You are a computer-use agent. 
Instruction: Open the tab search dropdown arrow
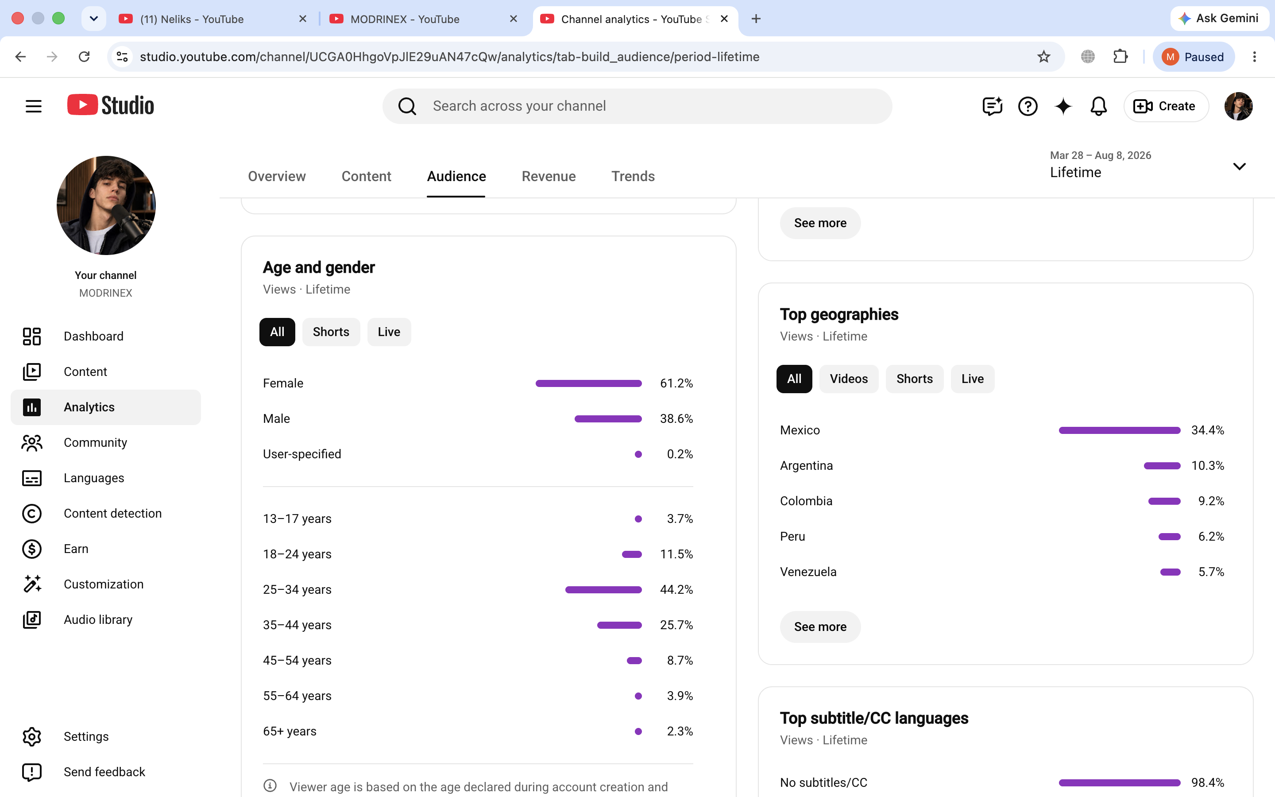[94, 19]
